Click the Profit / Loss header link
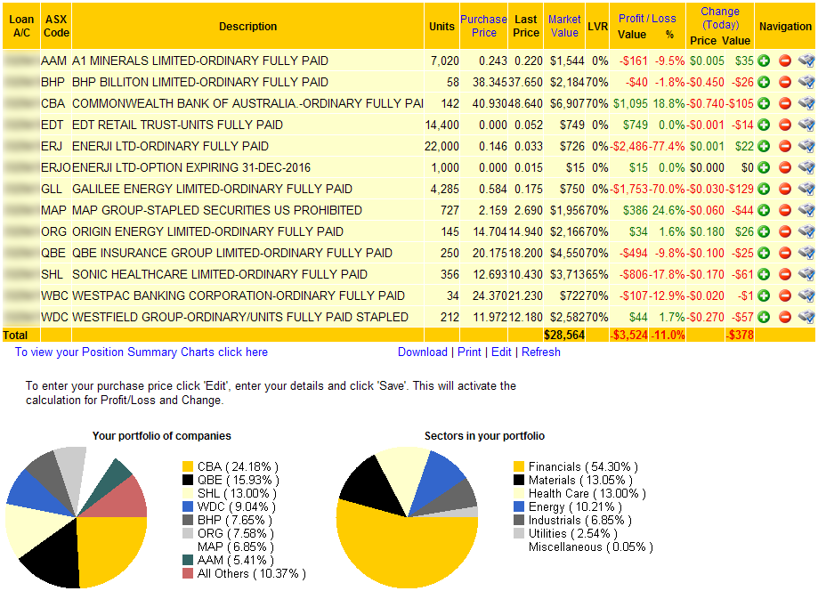818x591 pixels. [x=647, y=19]
